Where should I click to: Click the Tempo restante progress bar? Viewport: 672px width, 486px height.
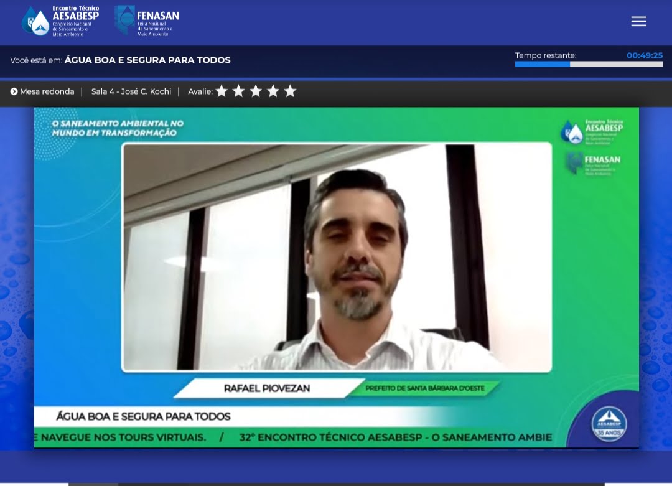(589, 64)
